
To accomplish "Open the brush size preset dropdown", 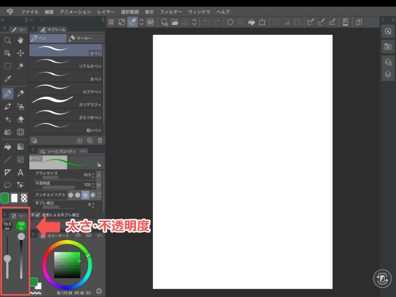I will [99, 175].
